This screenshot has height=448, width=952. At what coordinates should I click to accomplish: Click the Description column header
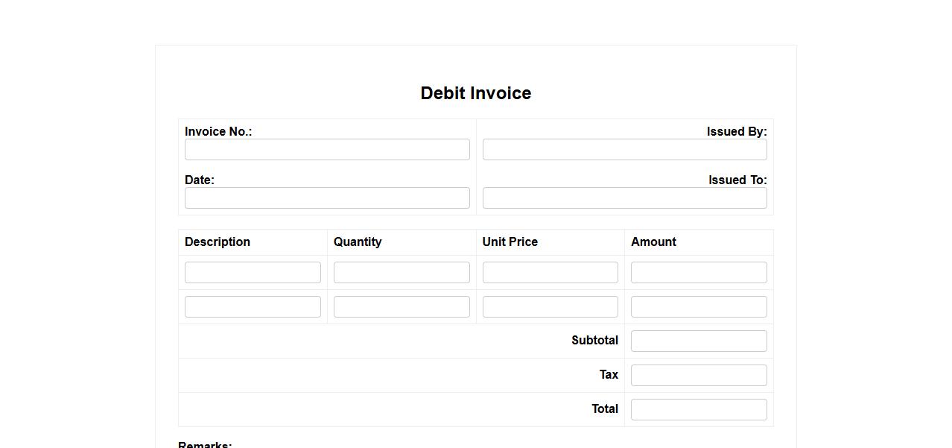(218, 242)
